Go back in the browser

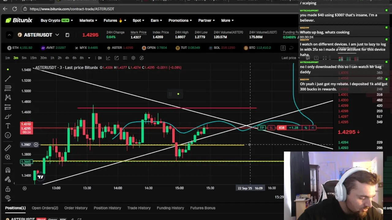(5, 9)
